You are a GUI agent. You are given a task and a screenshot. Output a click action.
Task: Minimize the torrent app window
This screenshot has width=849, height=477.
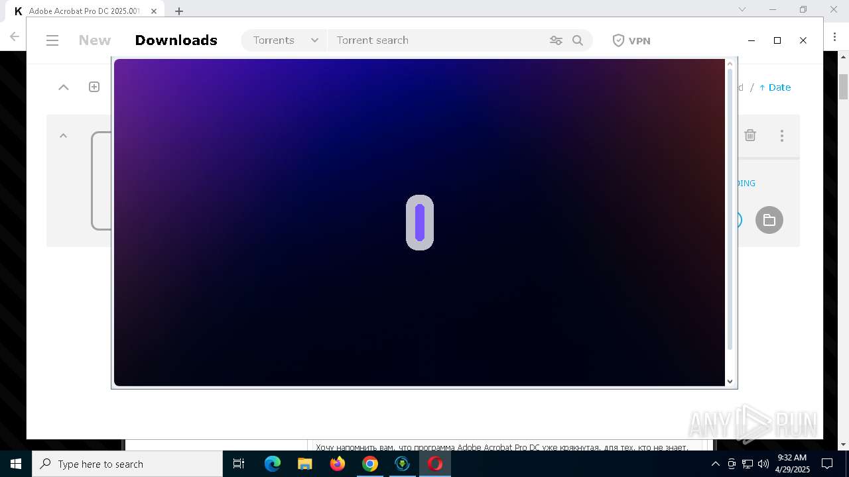[x=751, y=40]
